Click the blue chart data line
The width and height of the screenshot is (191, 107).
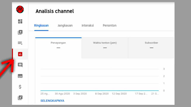(99, 90)
